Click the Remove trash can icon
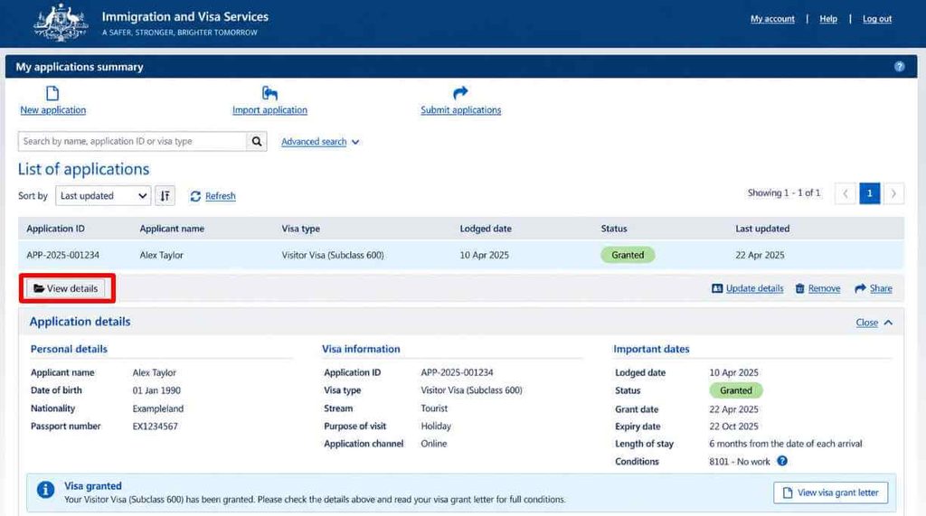Viewport: 926px width, 516px height. click(x=799, y=288)
